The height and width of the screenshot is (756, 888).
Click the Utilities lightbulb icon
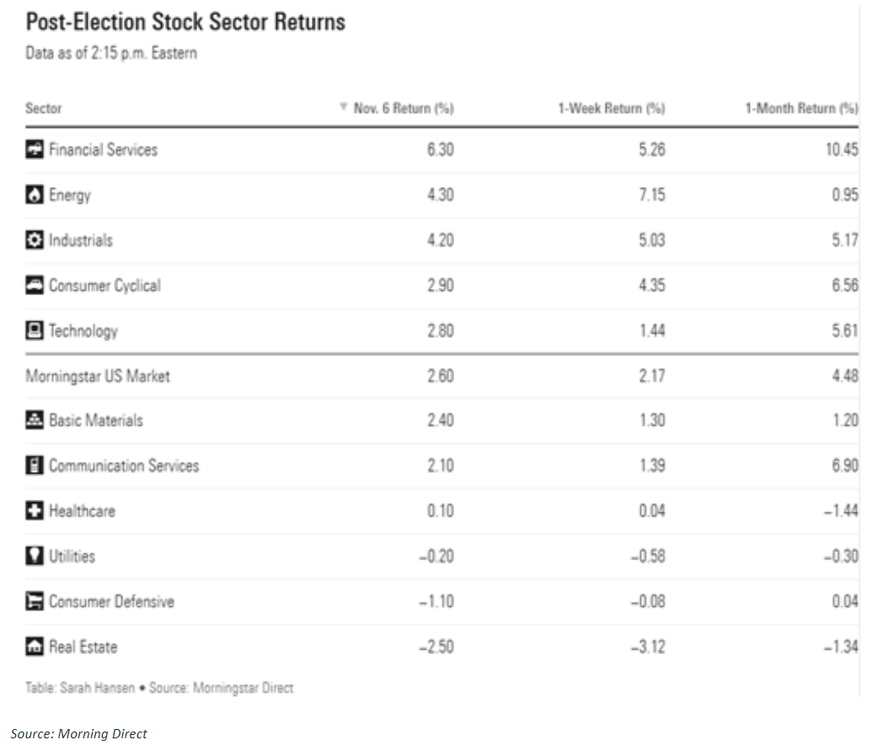coord(35,556)
